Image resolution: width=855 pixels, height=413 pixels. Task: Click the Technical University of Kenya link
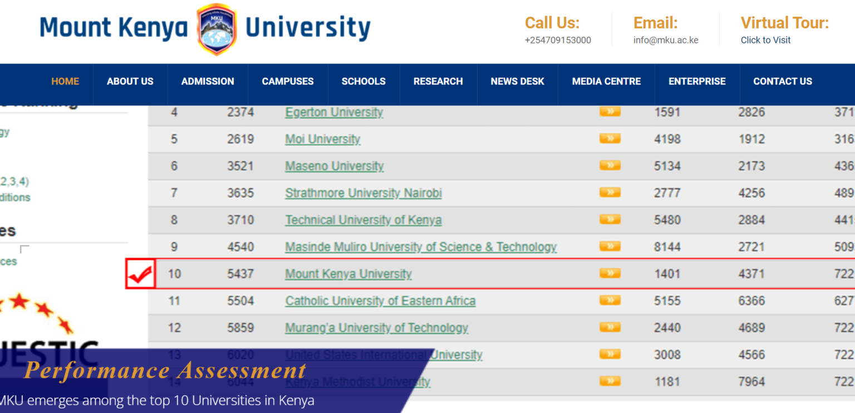click(x=363, y=219)
